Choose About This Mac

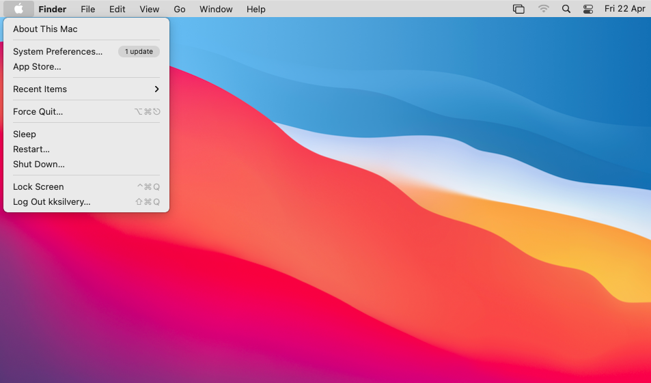point(86,29)
